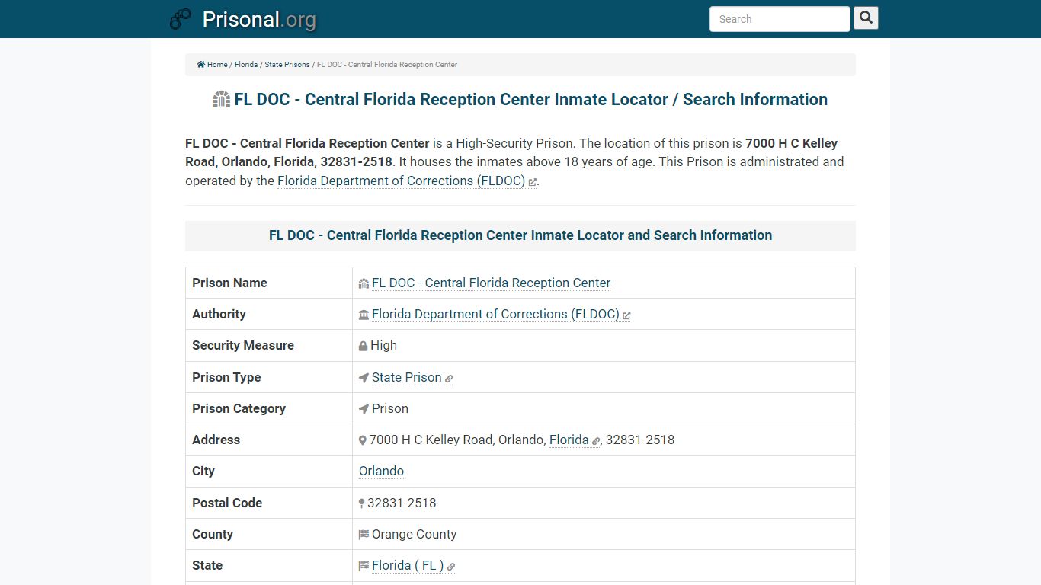Open the Florida Department of Corrections link in the Authority row
This screenshot has width=1041, height=585.
coord(495,314)
